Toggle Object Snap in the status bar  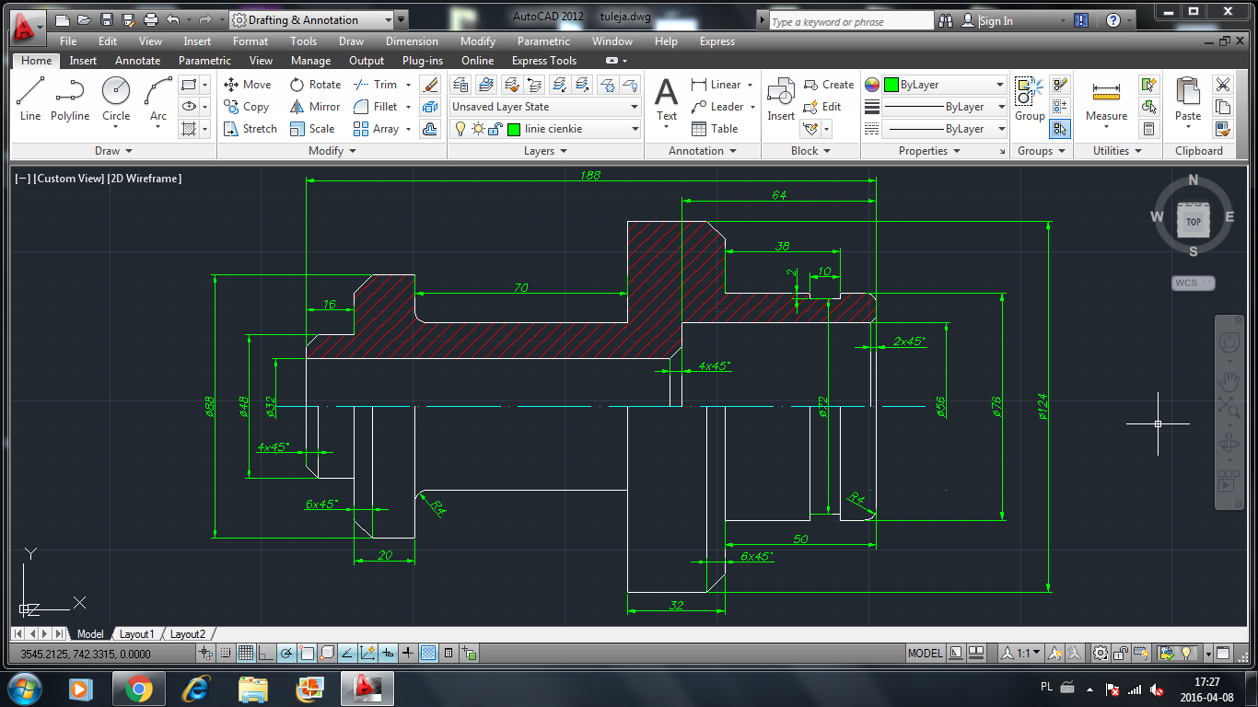pos(307,654)
